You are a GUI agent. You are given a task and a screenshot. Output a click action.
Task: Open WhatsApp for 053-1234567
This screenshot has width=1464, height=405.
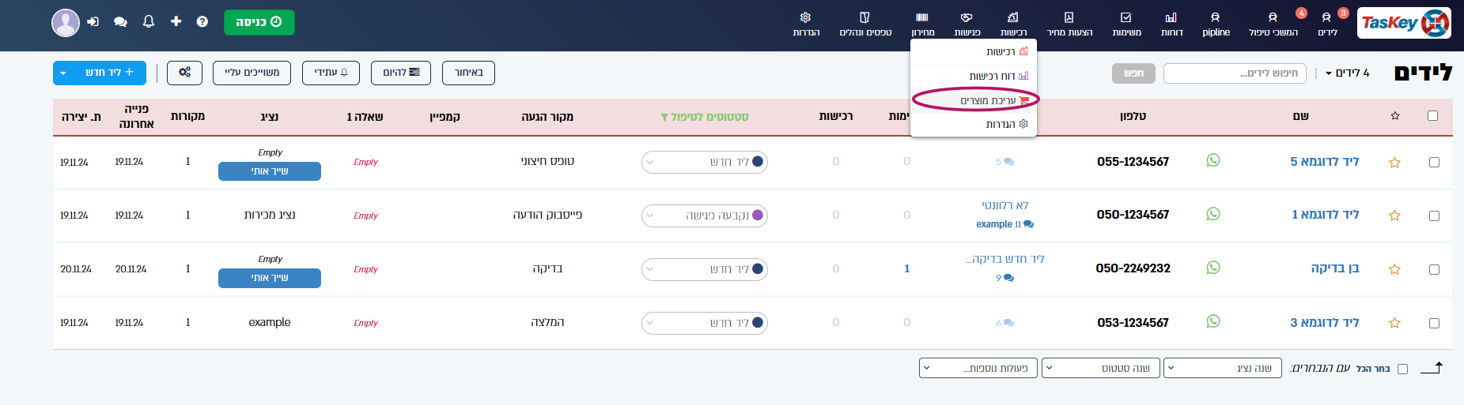point(1213,321)
